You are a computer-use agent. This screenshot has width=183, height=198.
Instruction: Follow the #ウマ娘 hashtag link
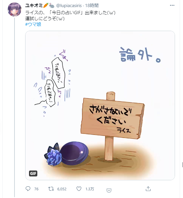(33, 24)
